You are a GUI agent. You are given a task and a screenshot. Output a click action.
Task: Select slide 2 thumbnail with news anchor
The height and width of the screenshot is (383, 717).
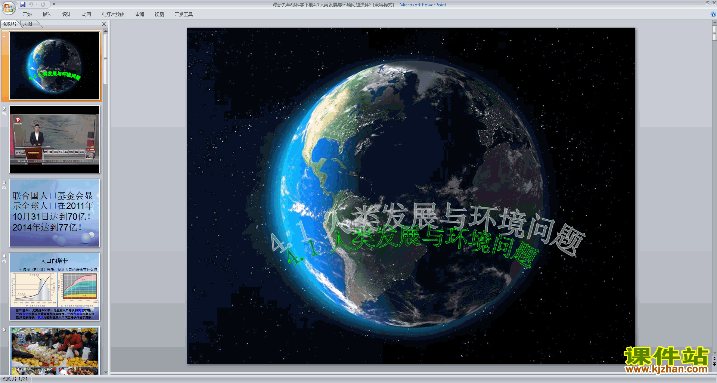click(55, 139)
